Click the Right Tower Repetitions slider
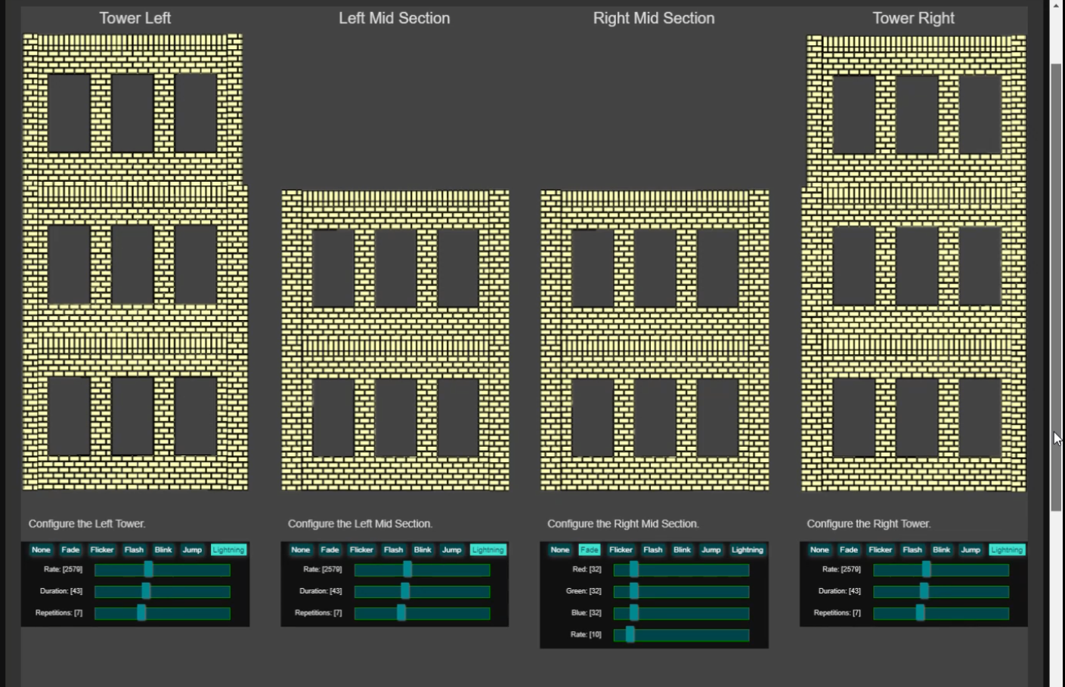The width and height of the screenshot is (1065, 687). coord(941,613)
